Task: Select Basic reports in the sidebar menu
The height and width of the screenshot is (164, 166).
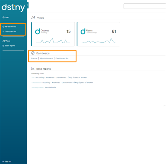Action: [9, 46]
